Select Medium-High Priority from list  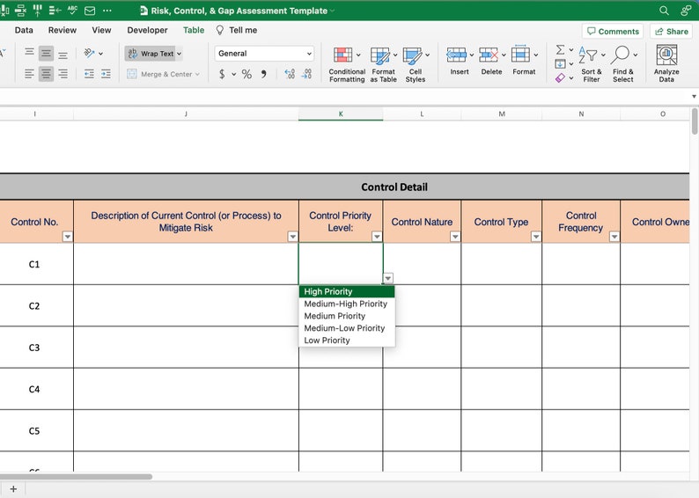point(347,304)
